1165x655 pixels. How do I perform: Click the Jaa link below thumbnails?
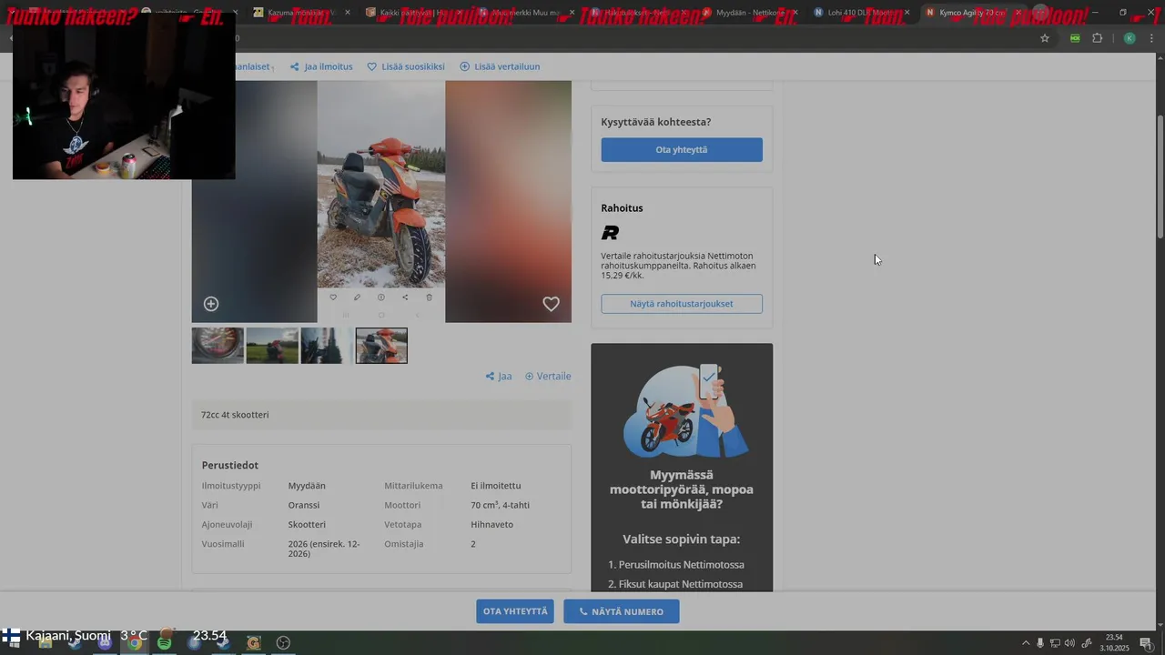499,376
